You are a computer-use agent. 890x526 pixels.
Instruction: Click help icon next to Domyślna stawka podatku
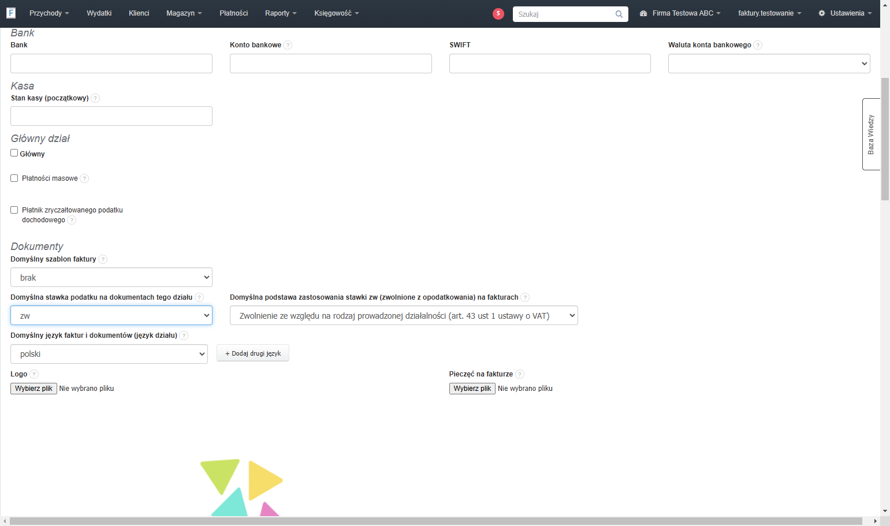[x=199, y=297]
